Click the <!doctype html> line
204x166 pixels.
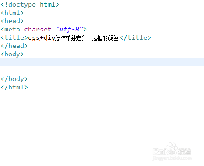pyautogui.click(x=30, y=5)
